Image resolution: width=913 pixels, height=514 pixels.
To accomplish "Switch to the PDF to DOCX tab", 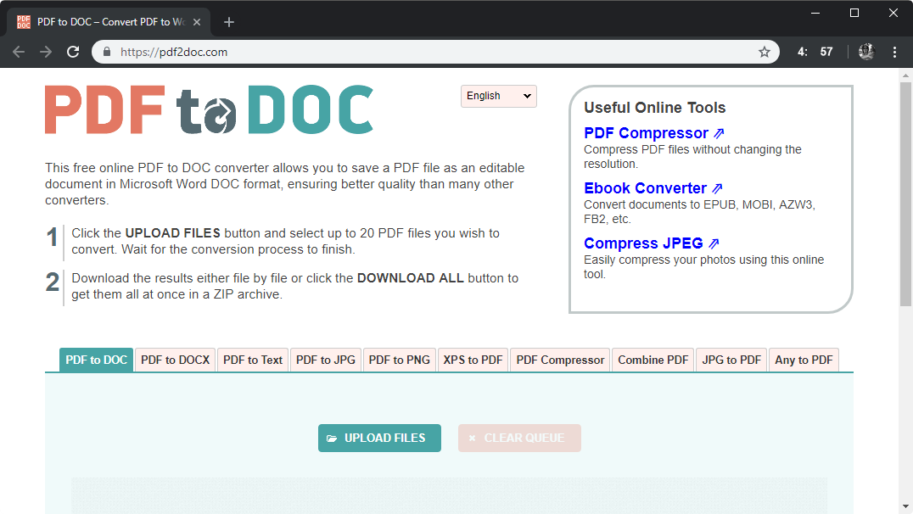I will pos(175,360).
